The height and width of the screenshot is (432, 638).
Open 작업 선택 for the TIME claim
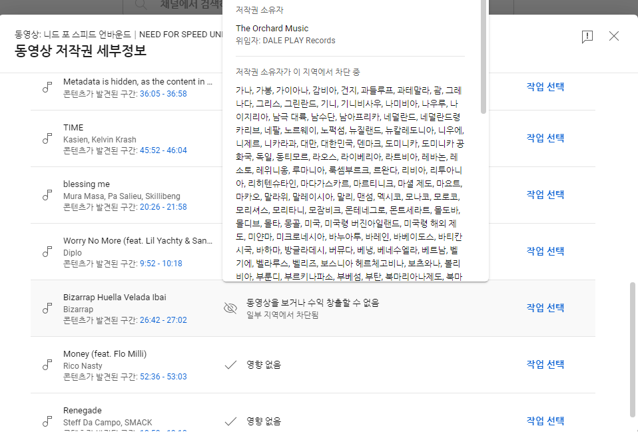(x=545, y=138)
